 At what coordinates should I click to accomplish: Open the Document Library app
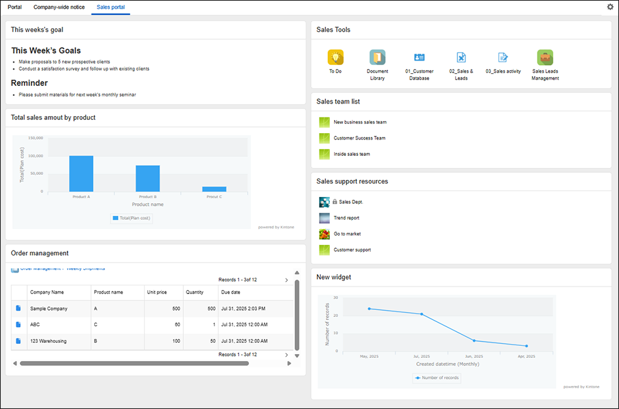(377, 57)
